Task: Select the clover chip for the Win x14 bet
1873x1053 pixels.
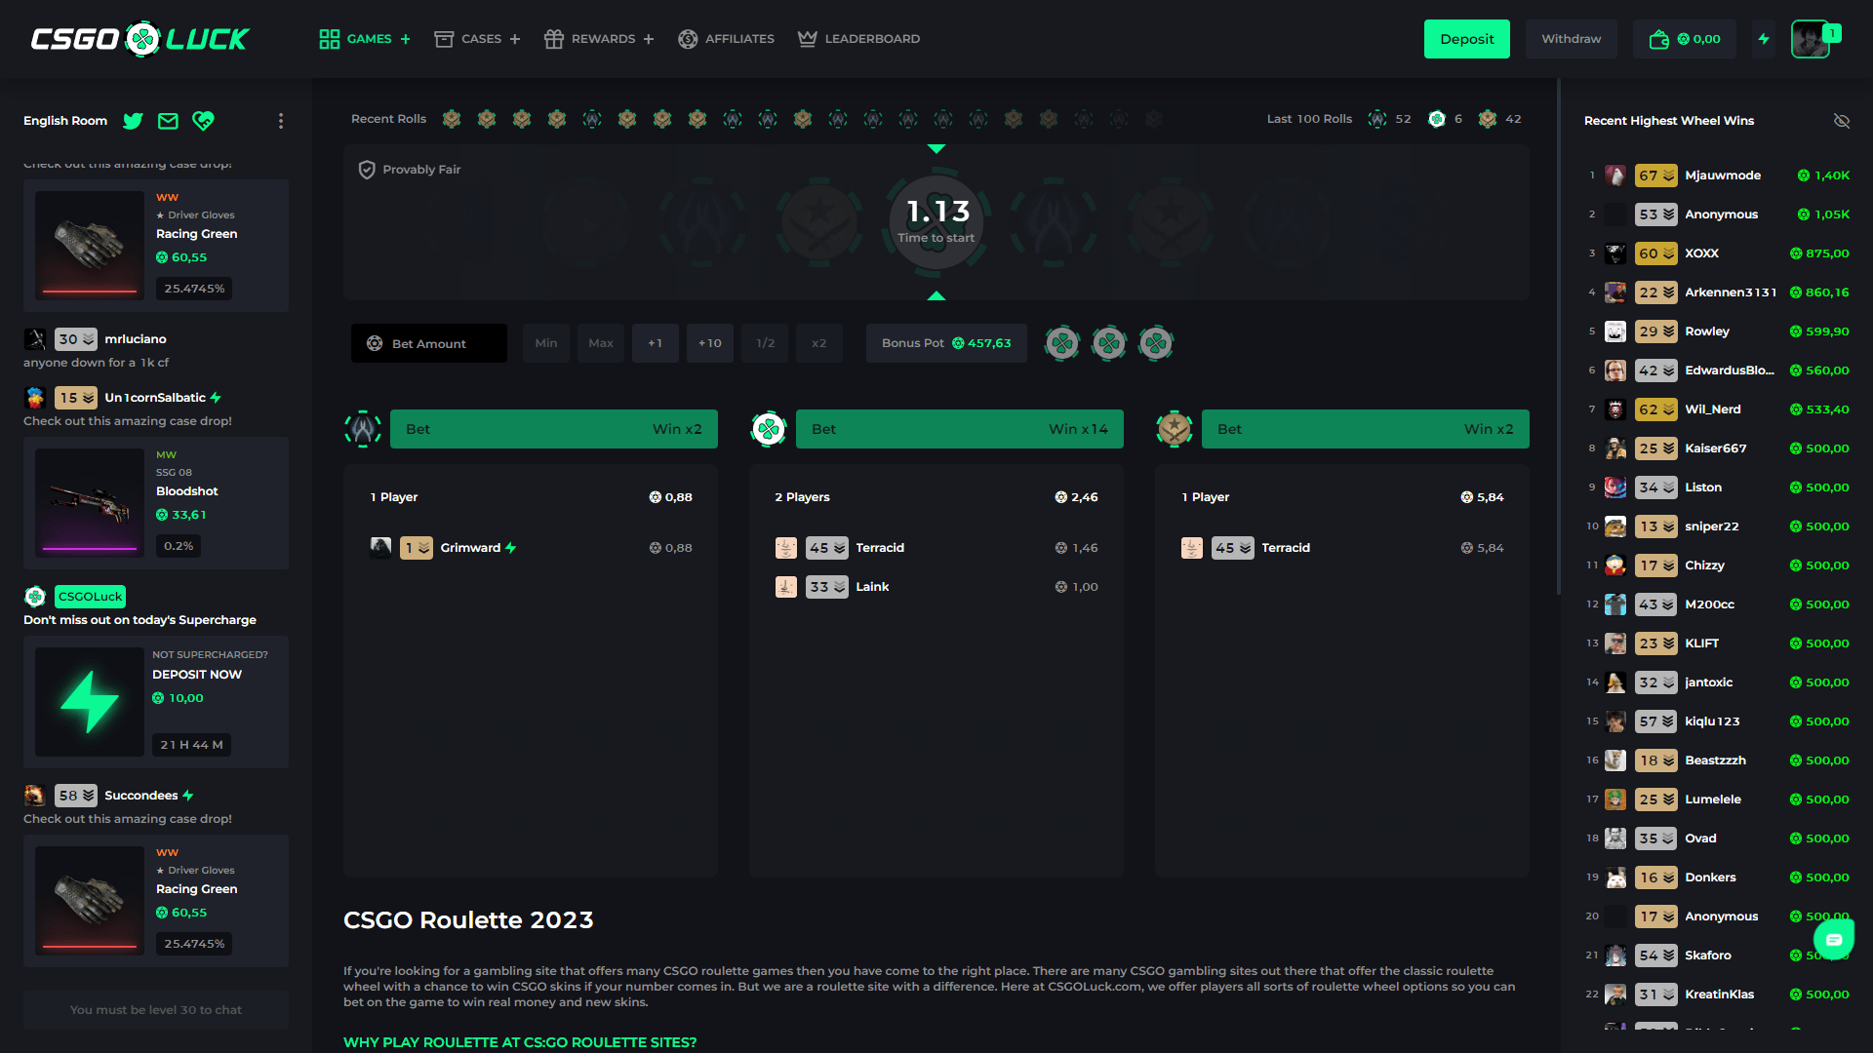Action: click(769, 428)
